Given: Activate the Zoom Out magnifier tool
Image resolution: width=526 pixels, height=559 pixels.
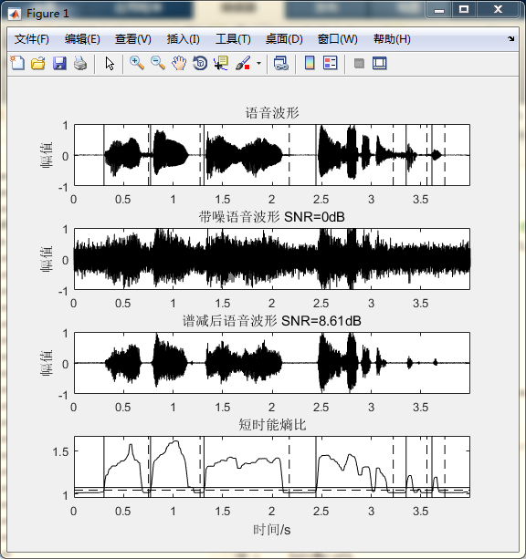Looking at the screenshot, I should point(158,64).
